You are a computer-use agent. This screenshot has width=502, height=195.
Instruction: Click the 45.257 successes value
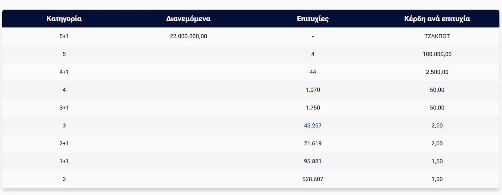(313, 126)
